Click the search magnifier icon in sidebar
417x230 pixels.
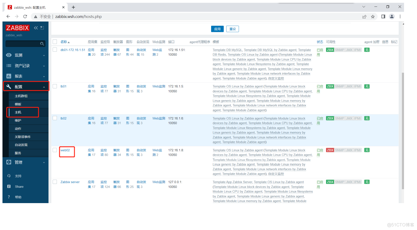[42, 44]
